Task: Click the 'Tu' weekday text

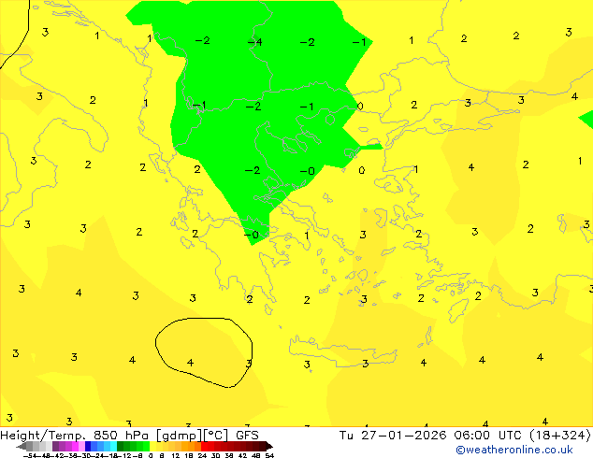Action: [x=346, y=436]
